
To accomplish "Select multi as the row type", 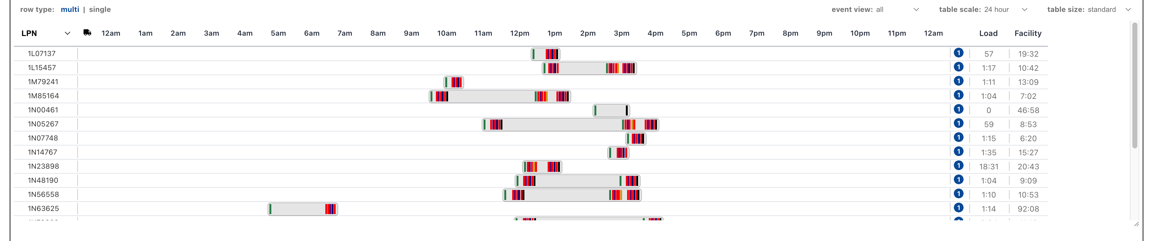I will (70, 9).
